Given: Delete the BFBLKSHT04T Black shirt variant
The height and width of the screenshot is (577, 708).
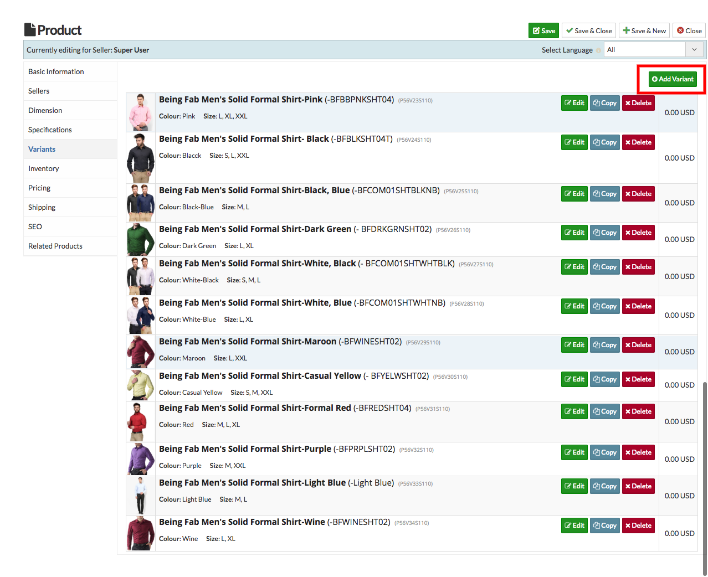Looking at the screenshot, I should point(638,142).
